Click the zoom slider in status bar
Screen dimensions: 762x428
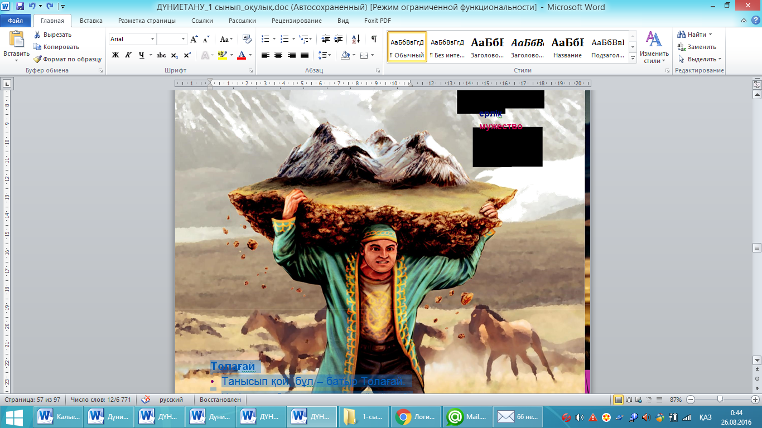(720, 400)
